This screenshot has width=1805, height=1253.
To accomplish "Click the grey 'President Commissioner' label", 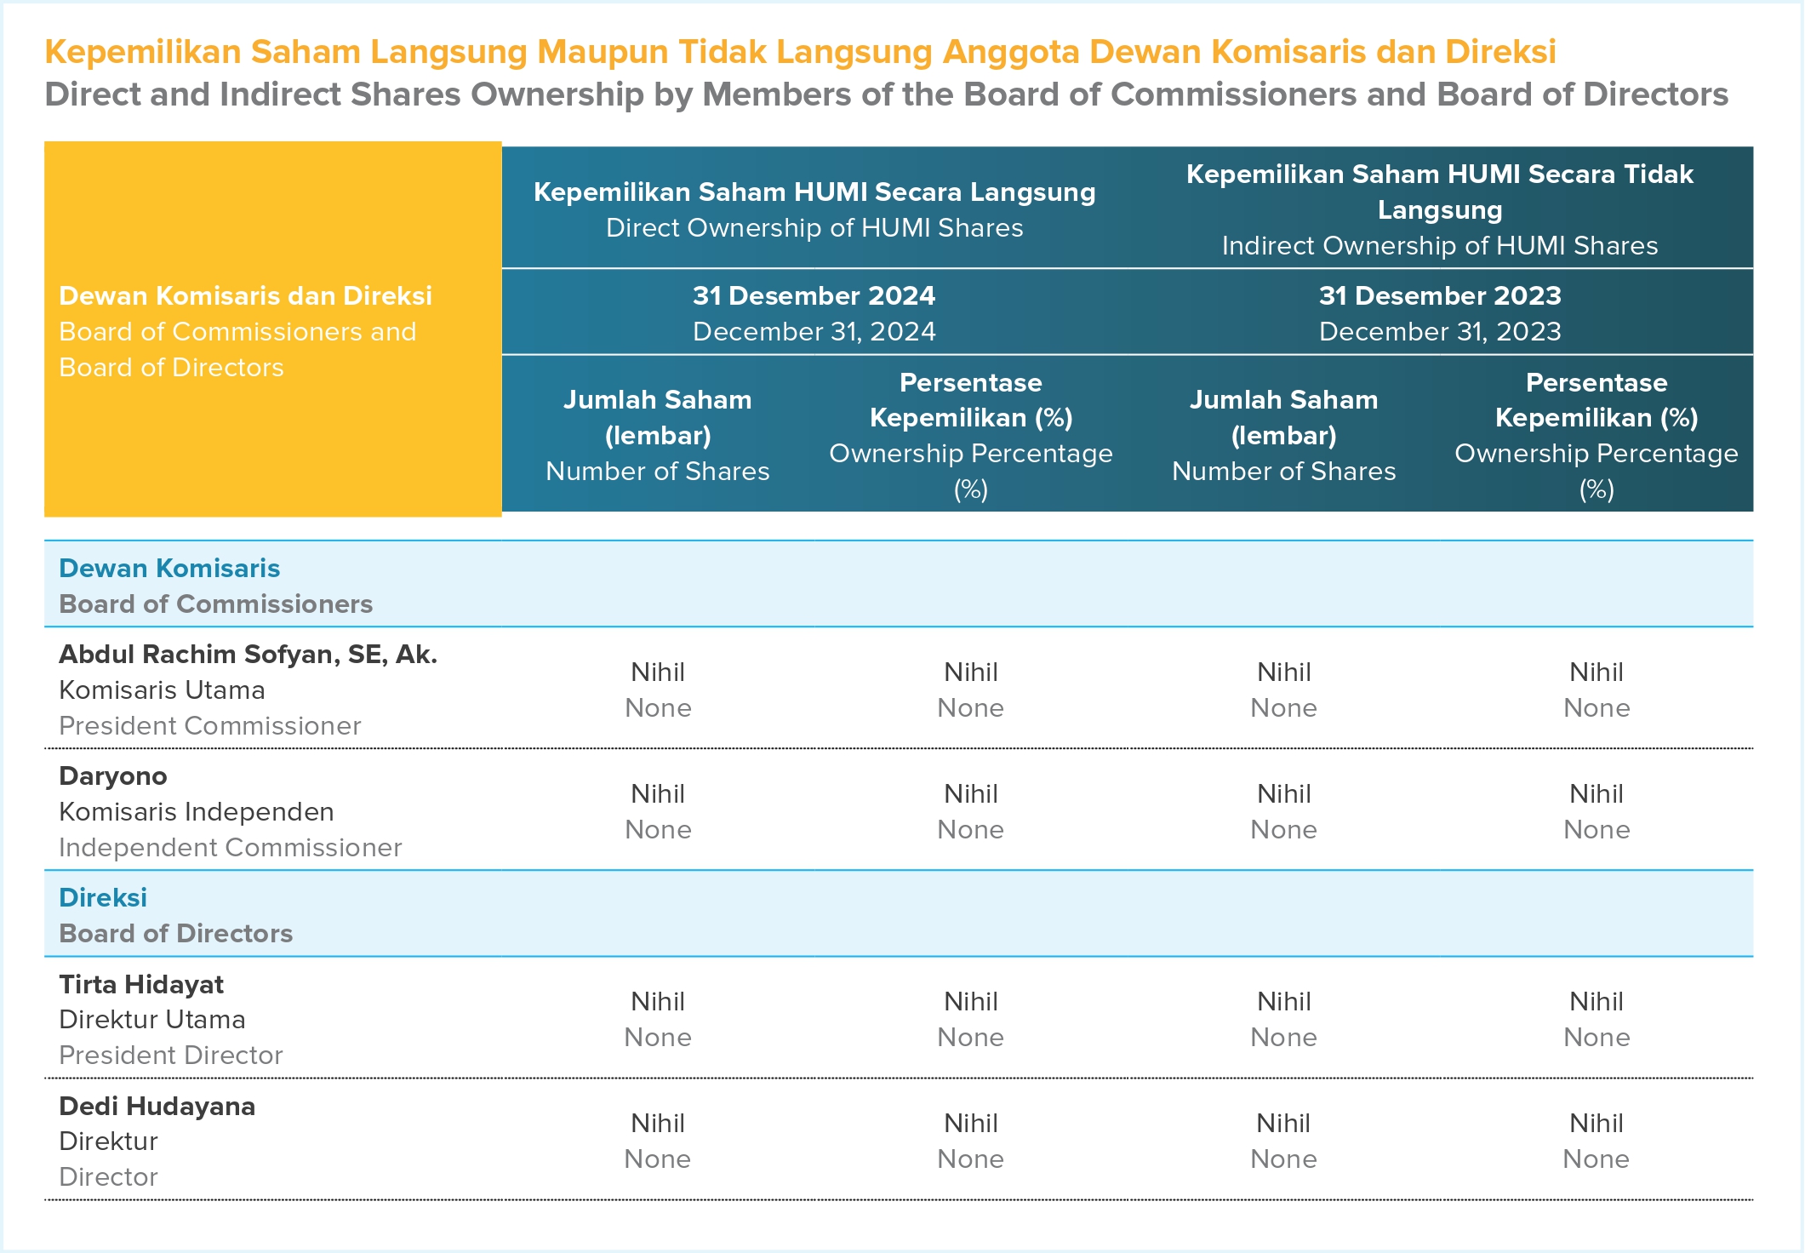I will point(210,726).
